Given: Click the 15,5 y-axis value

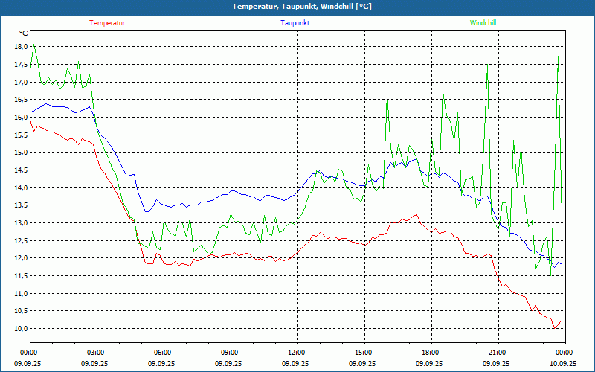Looking at the screenshot, I should (x=22, y=135).
